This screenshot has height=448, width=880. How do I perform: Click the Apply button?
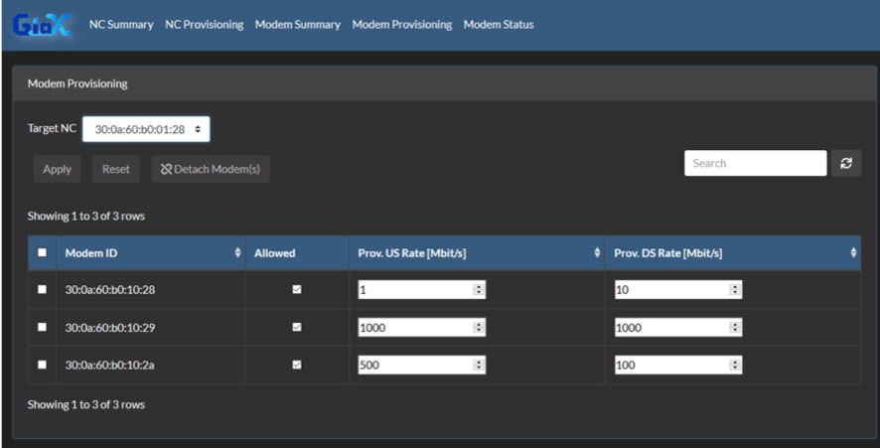click(58, 169)
